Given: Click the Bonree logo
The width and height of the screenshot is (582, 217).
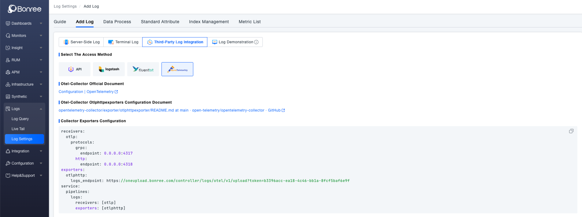Looking at the screenshot, I should click(x=24, y=9).
